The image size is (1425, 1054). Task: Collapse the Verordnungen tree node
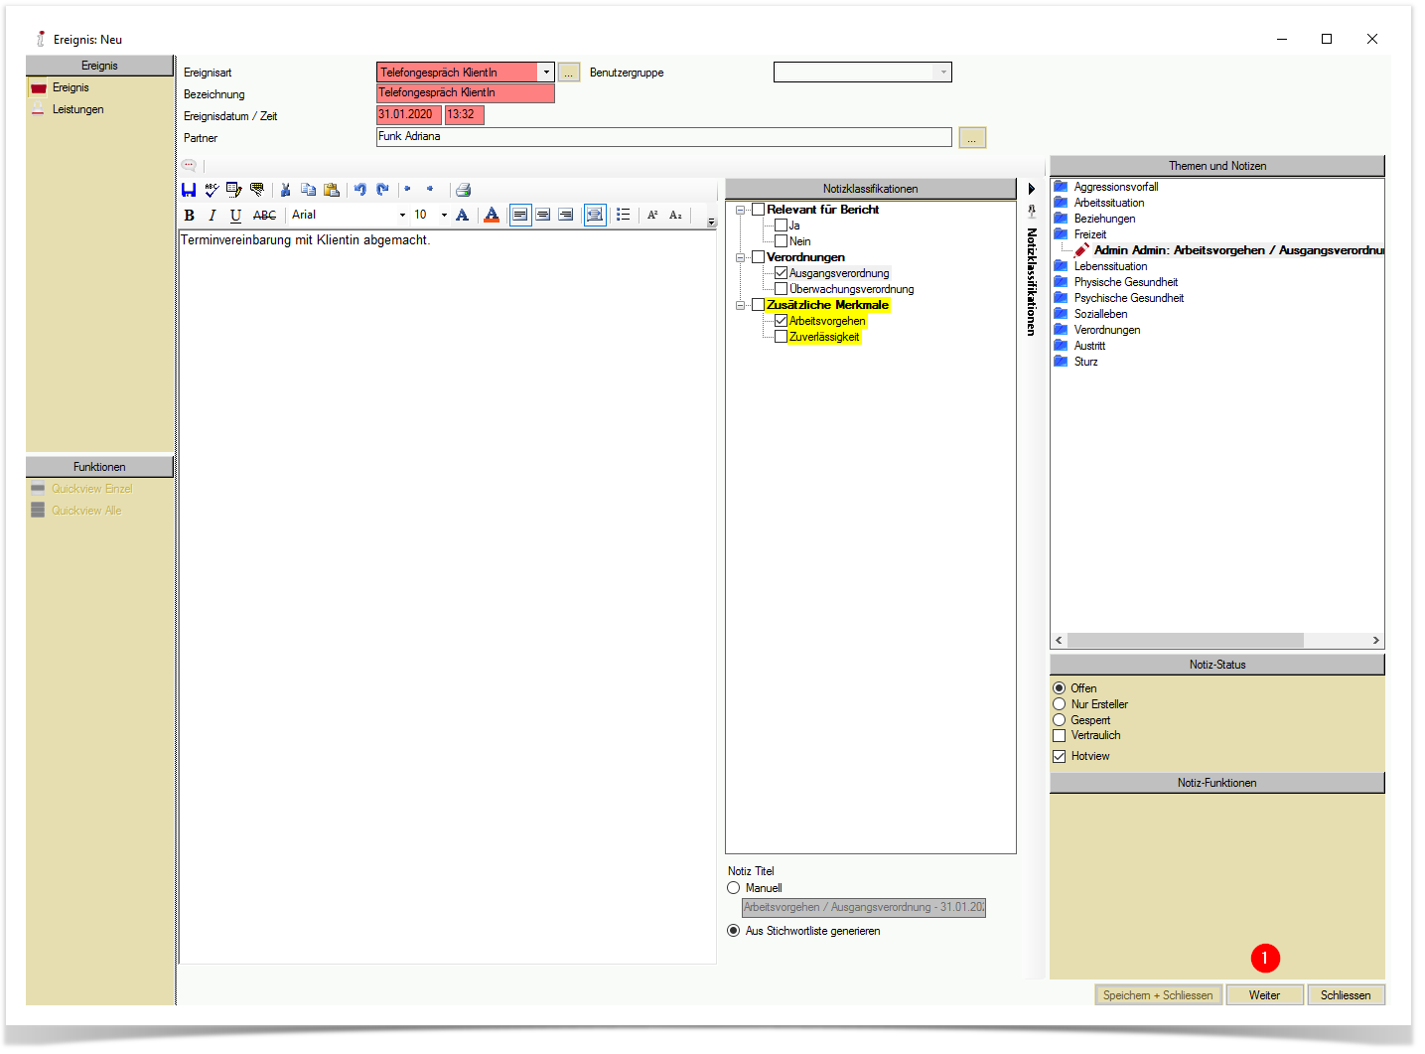point(740,257)
